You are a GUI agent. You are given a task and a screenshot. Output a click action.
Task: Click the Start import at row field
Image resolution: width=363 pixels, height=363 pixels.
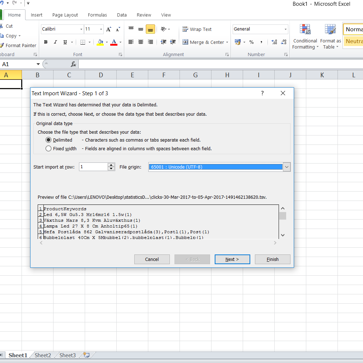pyautogui.click(x=93, y=167)
